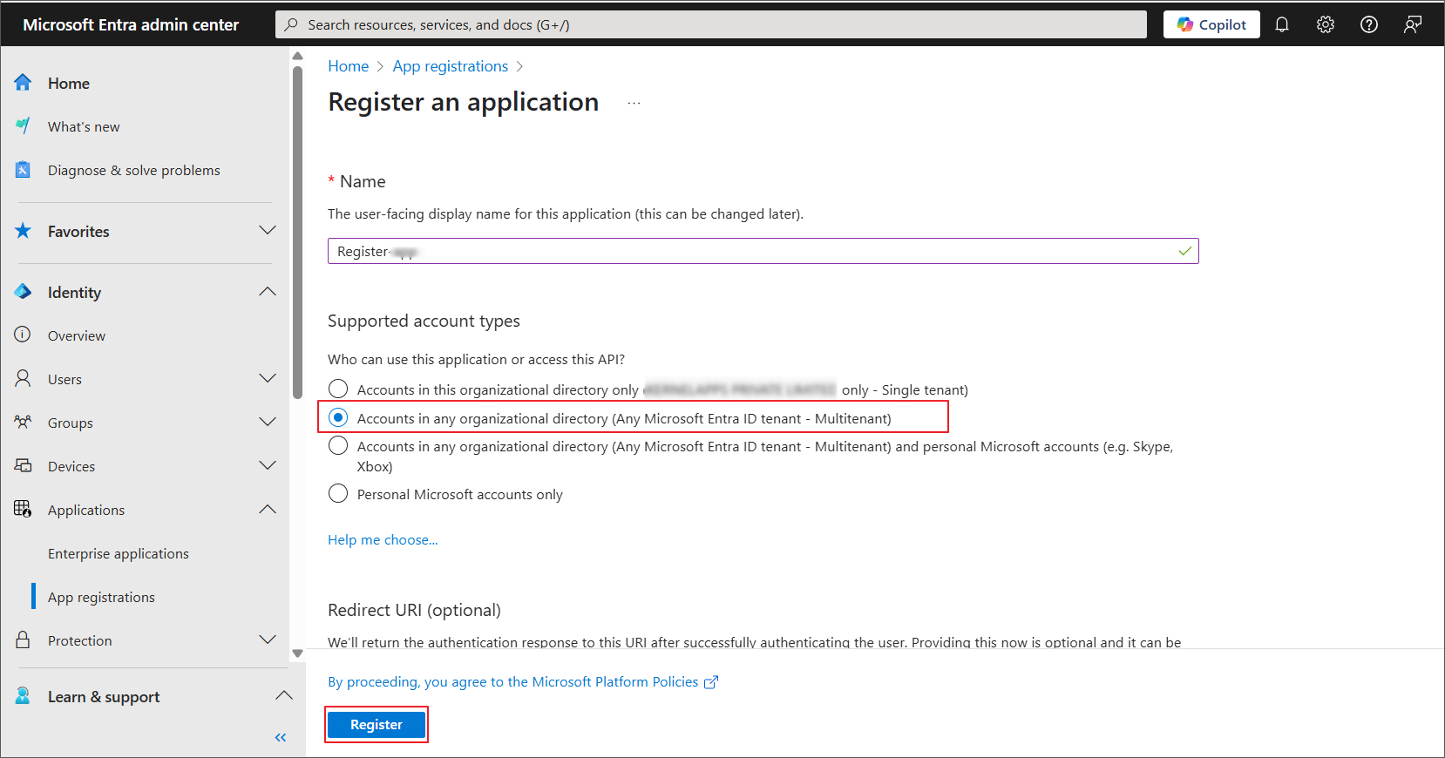
Task: Select single tenant accounts radio option
Action: click(x=338, y=389)
